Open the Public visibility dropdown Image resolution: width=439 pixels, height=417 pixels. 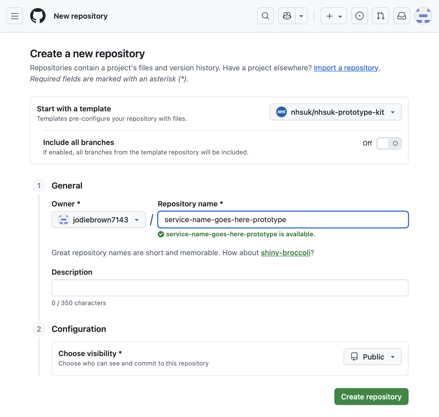[372, 357]
